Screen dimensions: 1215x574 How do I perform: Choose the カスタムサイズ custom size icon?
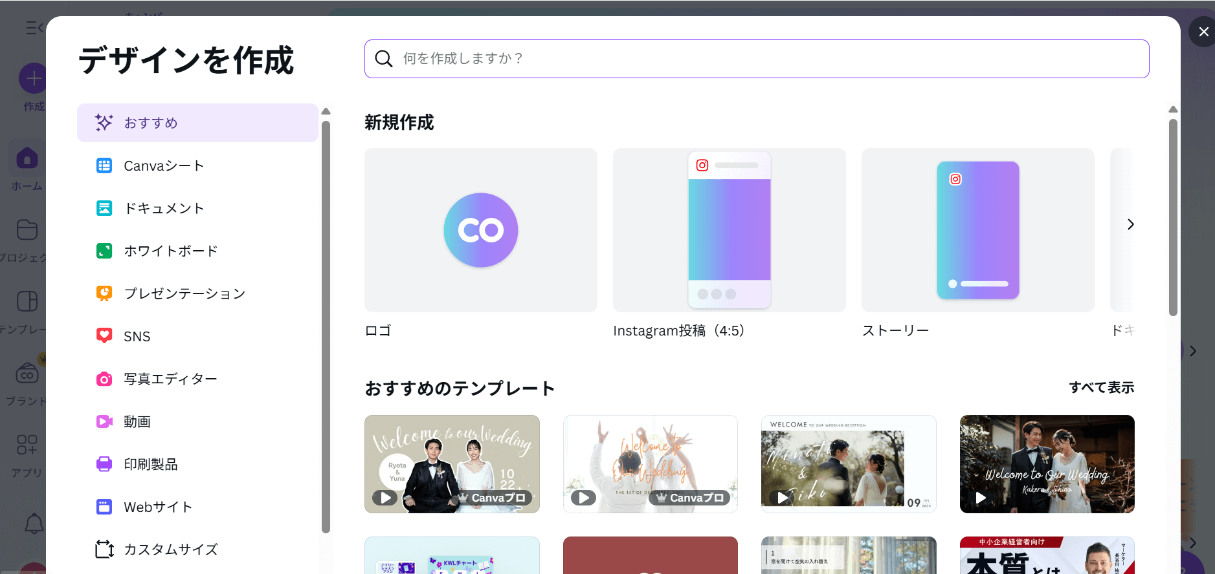coord(104,549)
